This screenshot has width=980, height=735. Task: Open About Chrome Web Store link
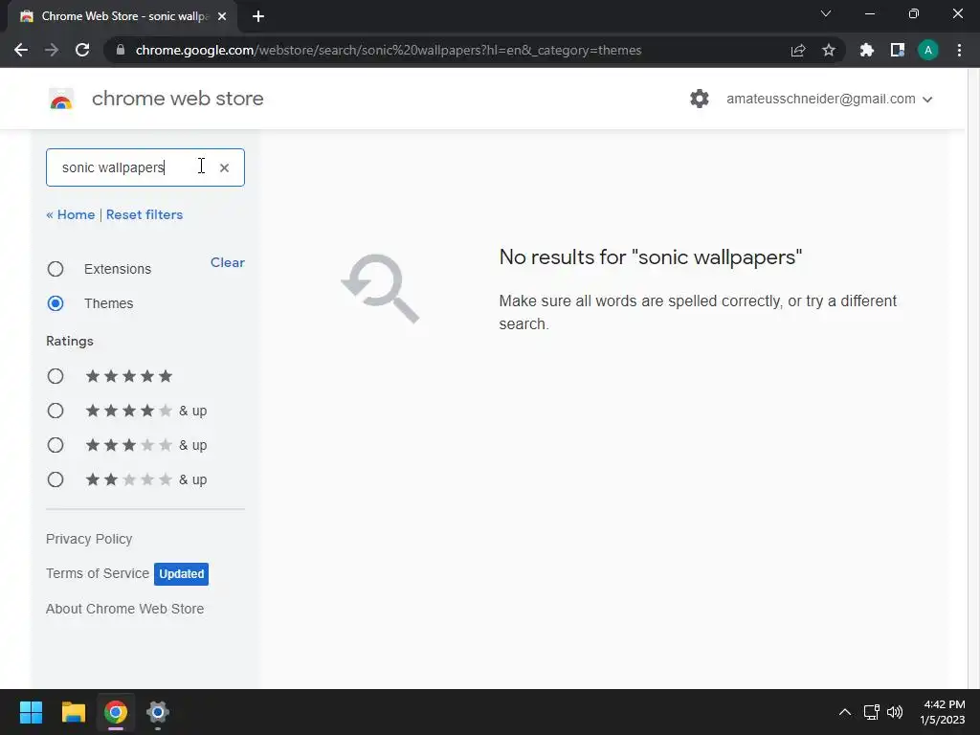125,609
